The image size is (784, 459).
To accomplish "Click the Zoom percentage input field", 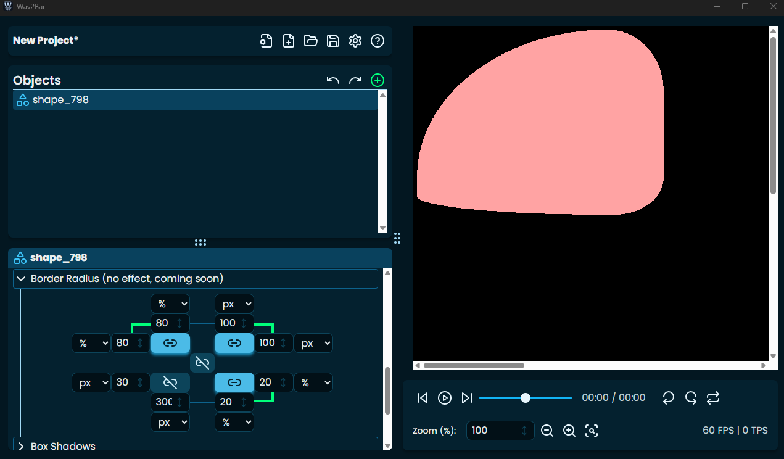I will coord(493,431).
